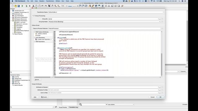Open the Readers menu

pos(42,1)
